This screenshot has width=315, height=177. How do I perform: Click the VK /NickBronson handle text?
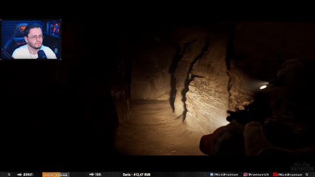point(226,175)
